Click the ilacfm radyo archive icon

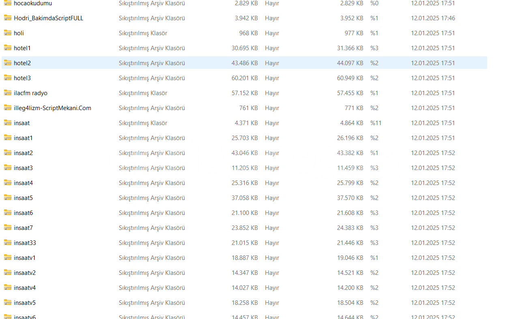[8, 93]
